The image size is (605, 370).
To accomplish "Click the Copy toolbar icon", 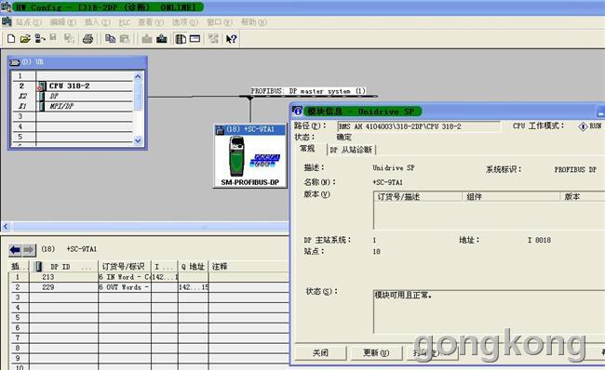I will pos(111,39).
